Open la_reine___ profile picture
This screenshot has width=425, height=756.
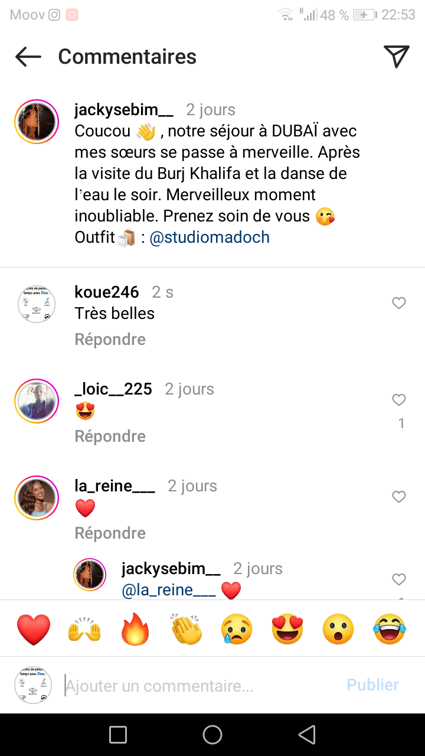click(x=37, y=497)
